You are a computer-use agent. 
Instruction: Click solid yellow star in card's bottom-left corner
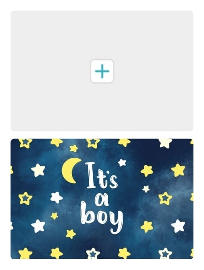[25, 253]
